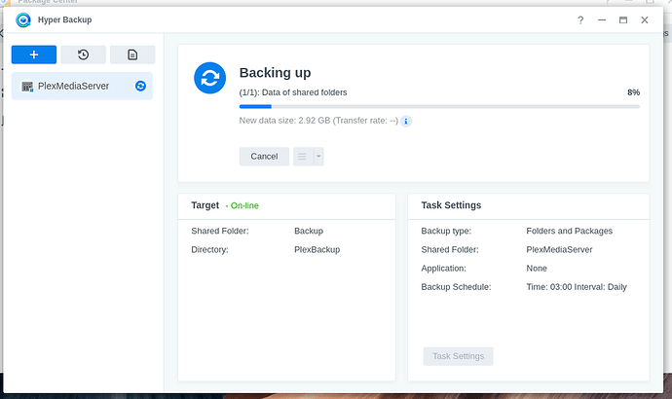Click the blue plus create-task button
Image resolution: width=672 pixels, height=399 pixels.
[34, 54]
